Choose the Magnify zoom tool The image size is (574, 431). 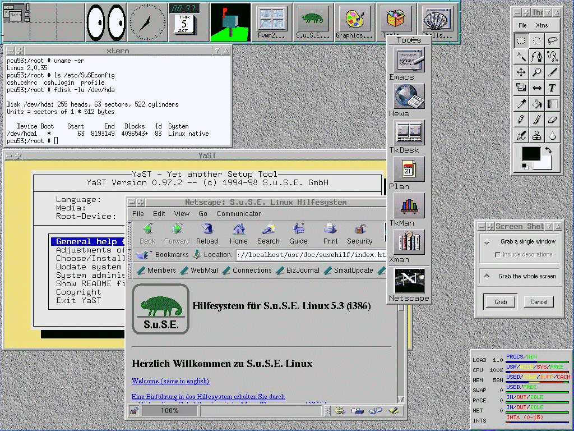click(x=536, y=72)
